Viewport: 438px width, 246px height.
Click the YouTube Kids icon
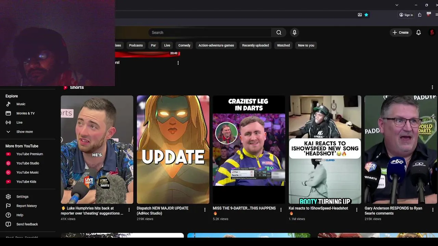coord(8,182)
